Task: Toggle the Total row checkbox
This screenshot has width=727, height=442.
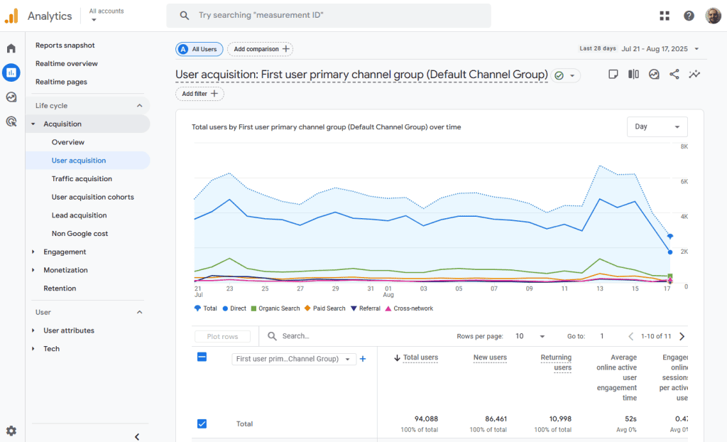Action: coord(202,424)
